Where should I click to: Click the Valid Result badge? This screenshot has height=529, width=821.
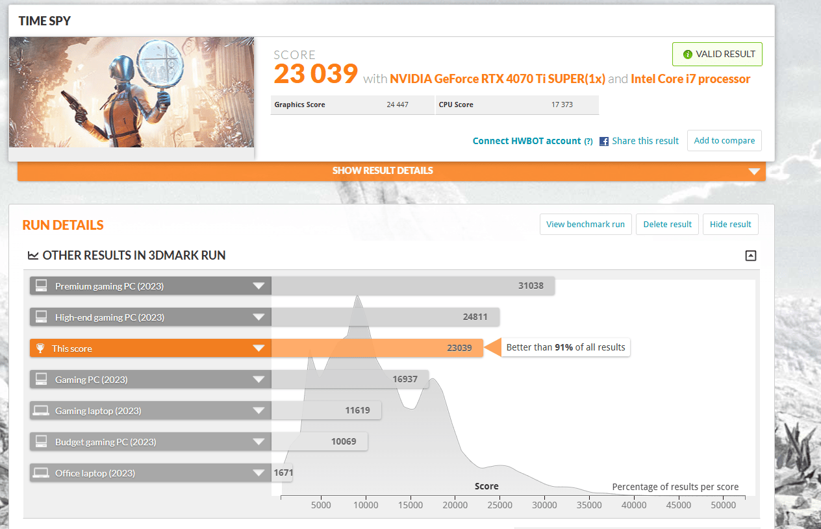coord(717,55)
